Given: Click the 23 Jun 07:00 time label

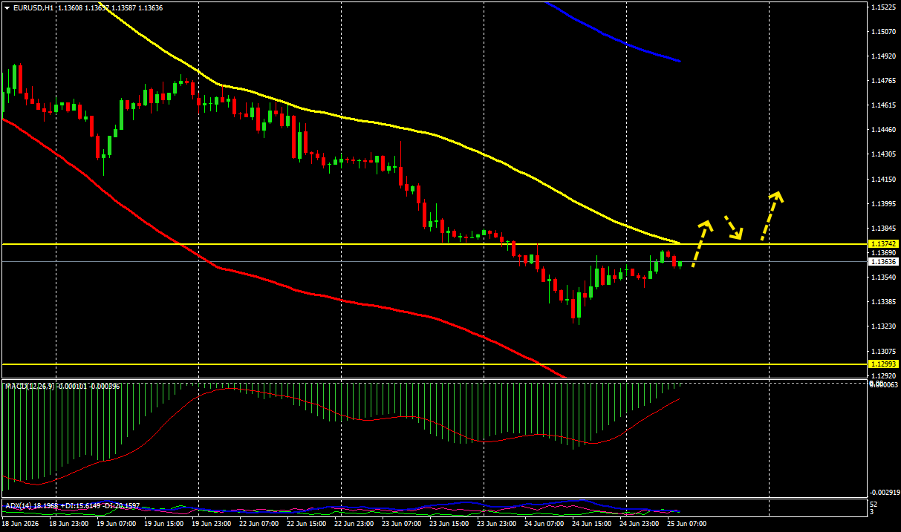Looking at the screenshot, I should click(400, 524).
